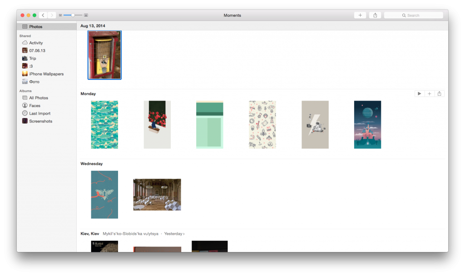This screenshot has width=465, height=276.
Task: Play slideshow for the Monday moment
Action: 419,94
